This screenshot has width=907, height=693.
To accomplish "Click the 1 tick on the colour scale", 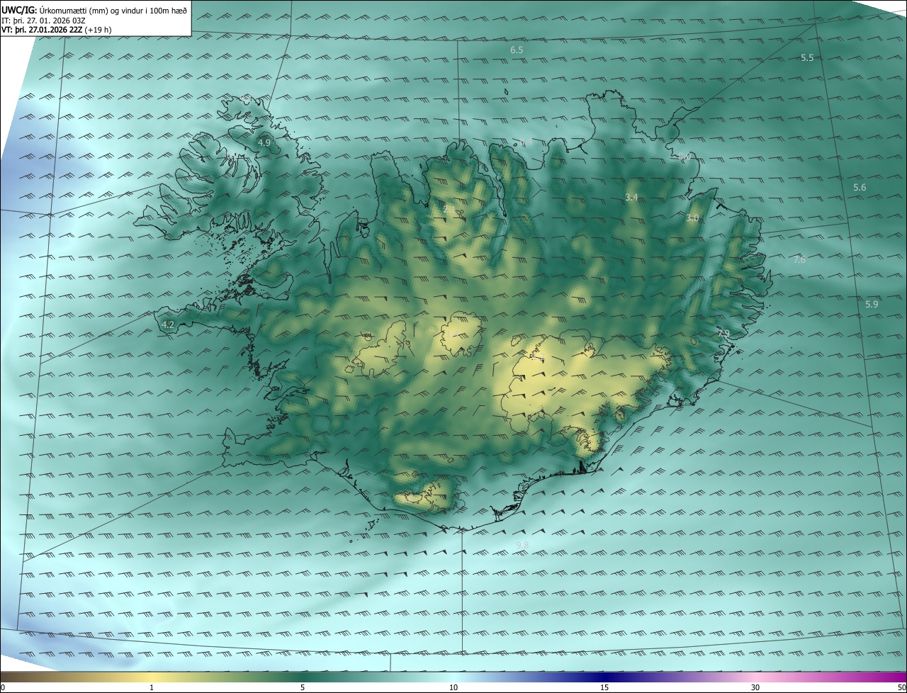I will tap(152, 687).
